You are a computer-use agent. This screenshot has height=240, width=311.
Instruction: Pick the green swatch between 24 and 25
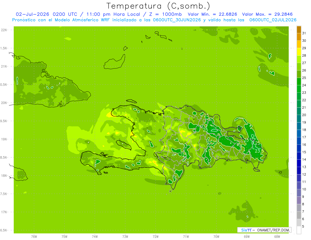[x=299, y=82]
